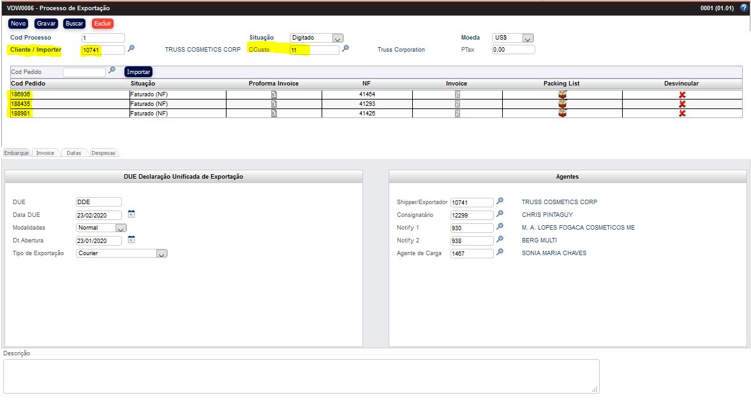751x400 pixels.
Task: Click Invoice document icon for order 186936
Action: click(x=457, y=94)
